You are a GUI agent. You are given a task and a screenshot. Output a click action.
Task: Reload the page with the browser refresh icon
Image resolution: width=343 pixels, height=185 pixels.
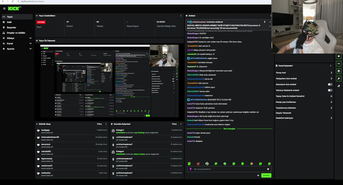pyautogui.click(x=12, y=1)
